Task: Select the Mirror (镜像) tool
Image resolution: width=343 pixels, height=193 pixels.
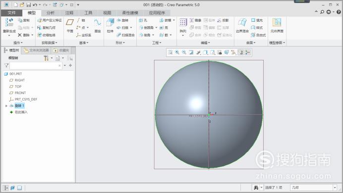Action: point(195,20)
